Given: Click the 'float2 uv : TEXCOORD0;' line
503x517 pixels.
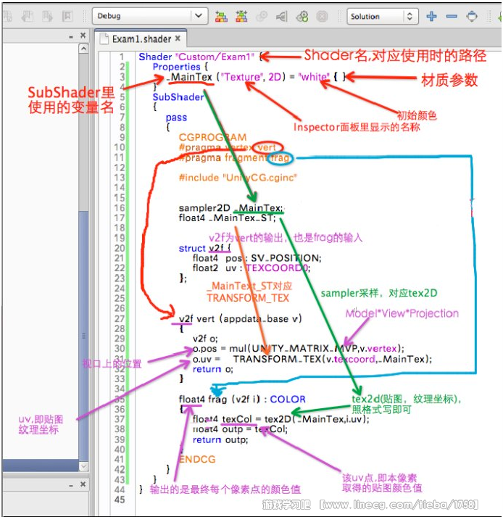Looking at the screenshot, I should (x=251, y=268).
